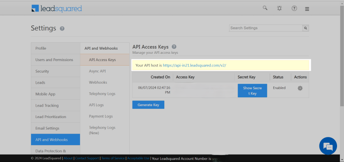Open Data Protection settings
Image resolution: width=344 pixels, height=162 pixels.
coord(55,151)
